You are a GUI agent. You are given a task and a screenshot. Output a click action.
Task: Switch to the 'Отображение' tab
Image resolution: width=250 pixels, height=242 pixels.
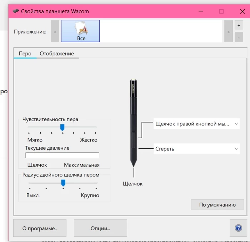click(57, 54)
